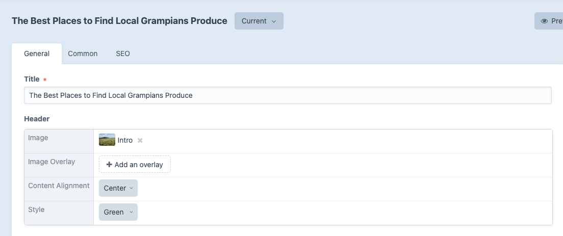Focus the Title input field
The height and width of the screenshot is (236, 563).
point(288,95)
